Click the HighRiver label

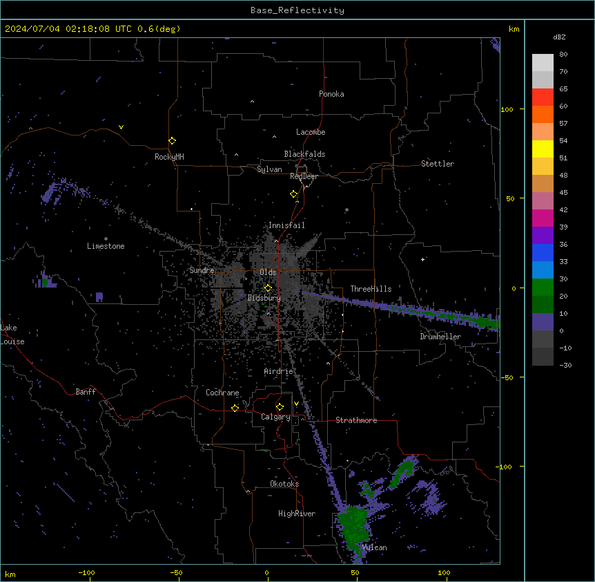pos(297,514)
